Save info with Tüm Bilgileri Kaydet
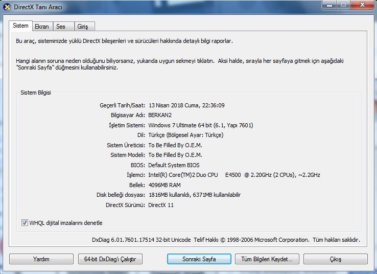 click(267, 259)
